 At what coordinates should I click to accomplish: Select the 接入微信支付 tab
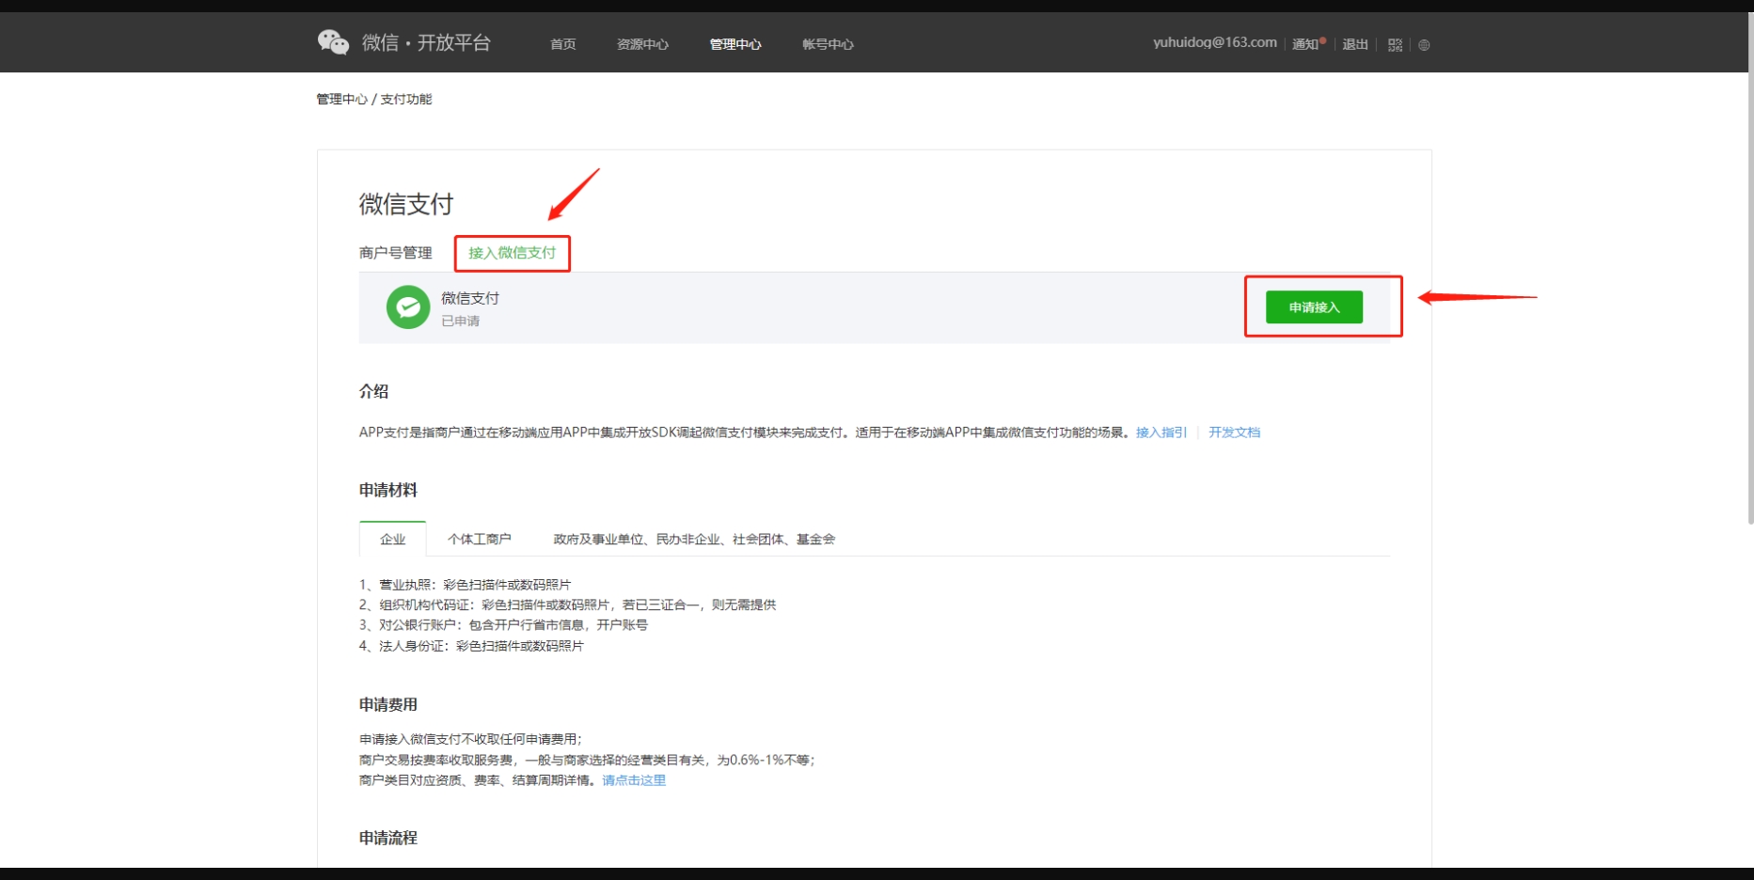click(x=512, y=253)
